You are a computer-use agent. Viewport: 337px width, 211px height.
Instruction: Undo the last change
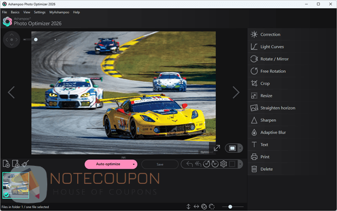coord(189,164)
